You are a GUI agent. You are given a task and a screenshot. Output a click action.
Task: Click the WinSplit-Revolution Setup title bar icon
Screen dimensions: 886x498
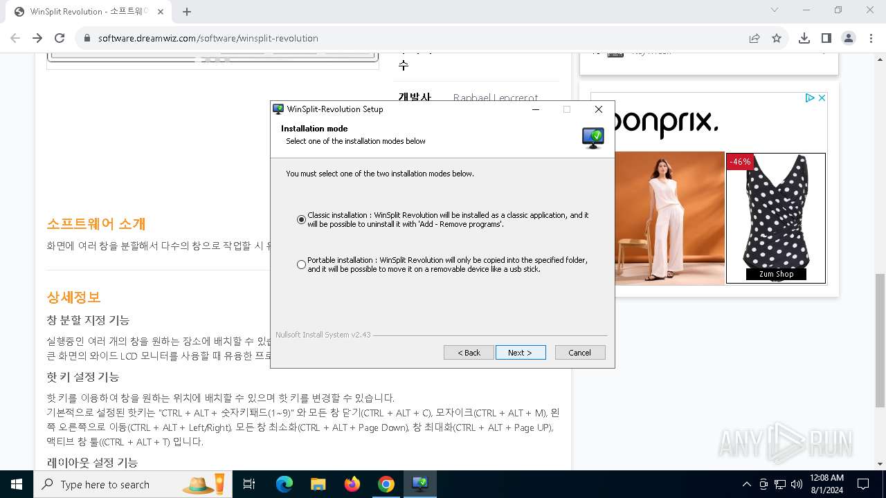(x=278, y=109)
